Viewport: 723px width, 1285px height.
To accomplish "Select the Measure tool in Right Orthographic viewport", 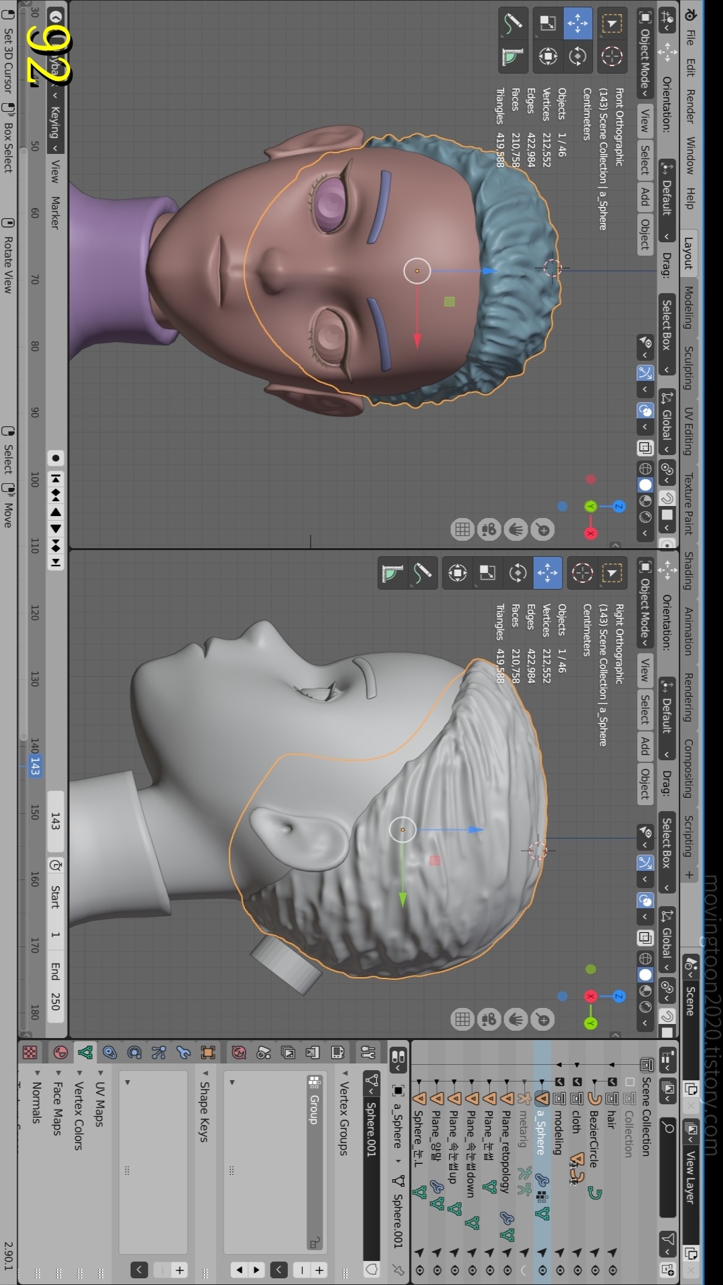I will (393, 573).
